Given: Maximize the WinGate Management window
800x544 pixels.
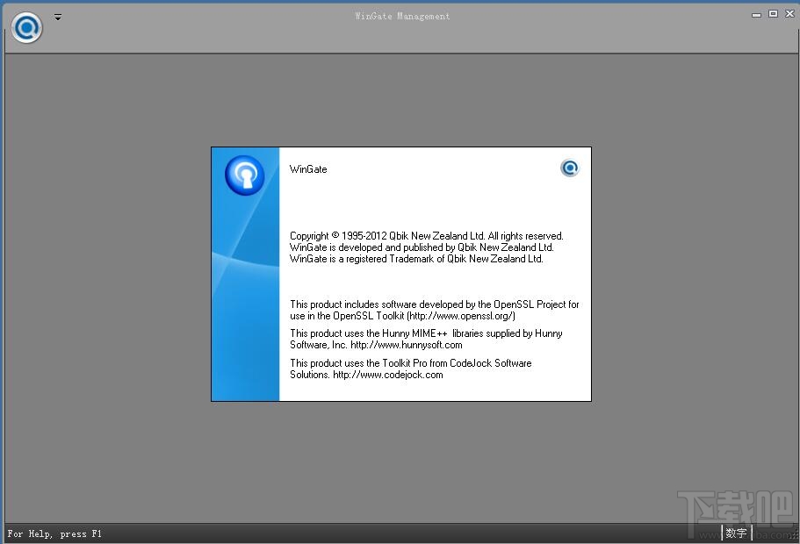Looking at the screenshot, I should click(x=773, y=14).
